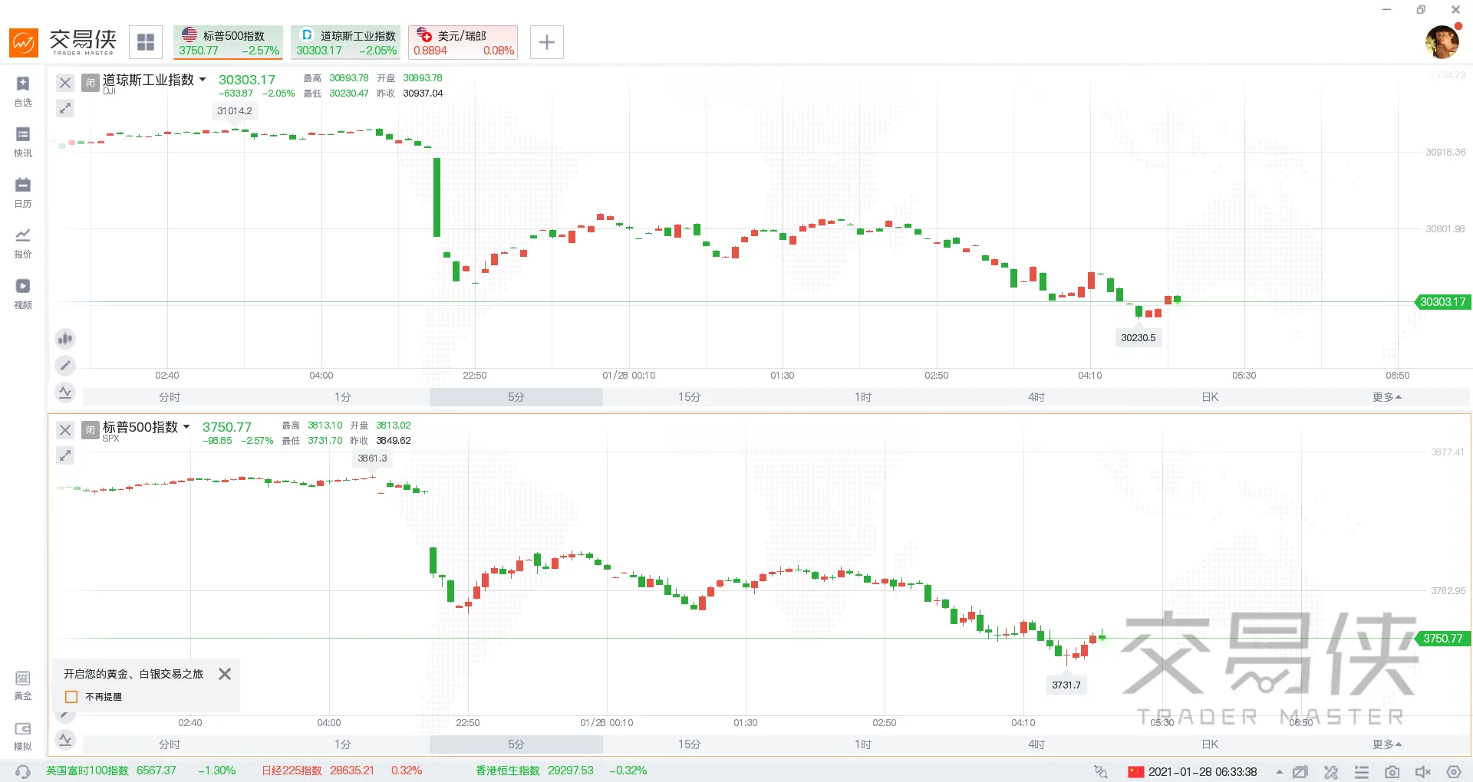Click the 3750.77 current price marker
Screen dimensions: 1473x782
(1442, 639)
